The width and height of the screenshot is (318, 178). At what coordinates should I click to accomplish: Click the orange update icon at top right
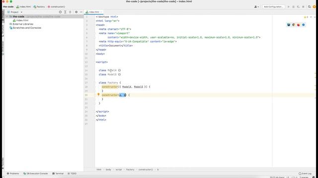tap(315, 7)
